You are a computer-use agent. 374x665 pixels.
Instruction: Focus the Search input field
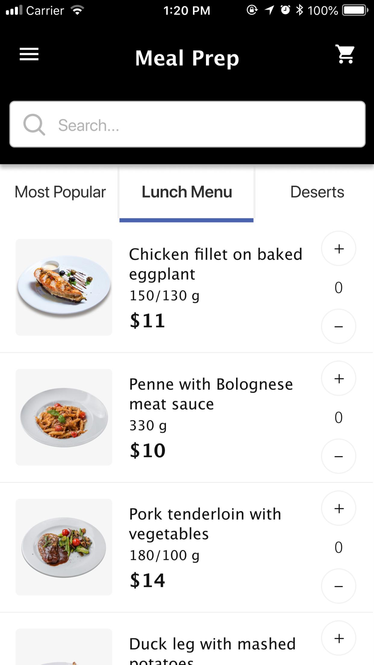pos(187,124)
